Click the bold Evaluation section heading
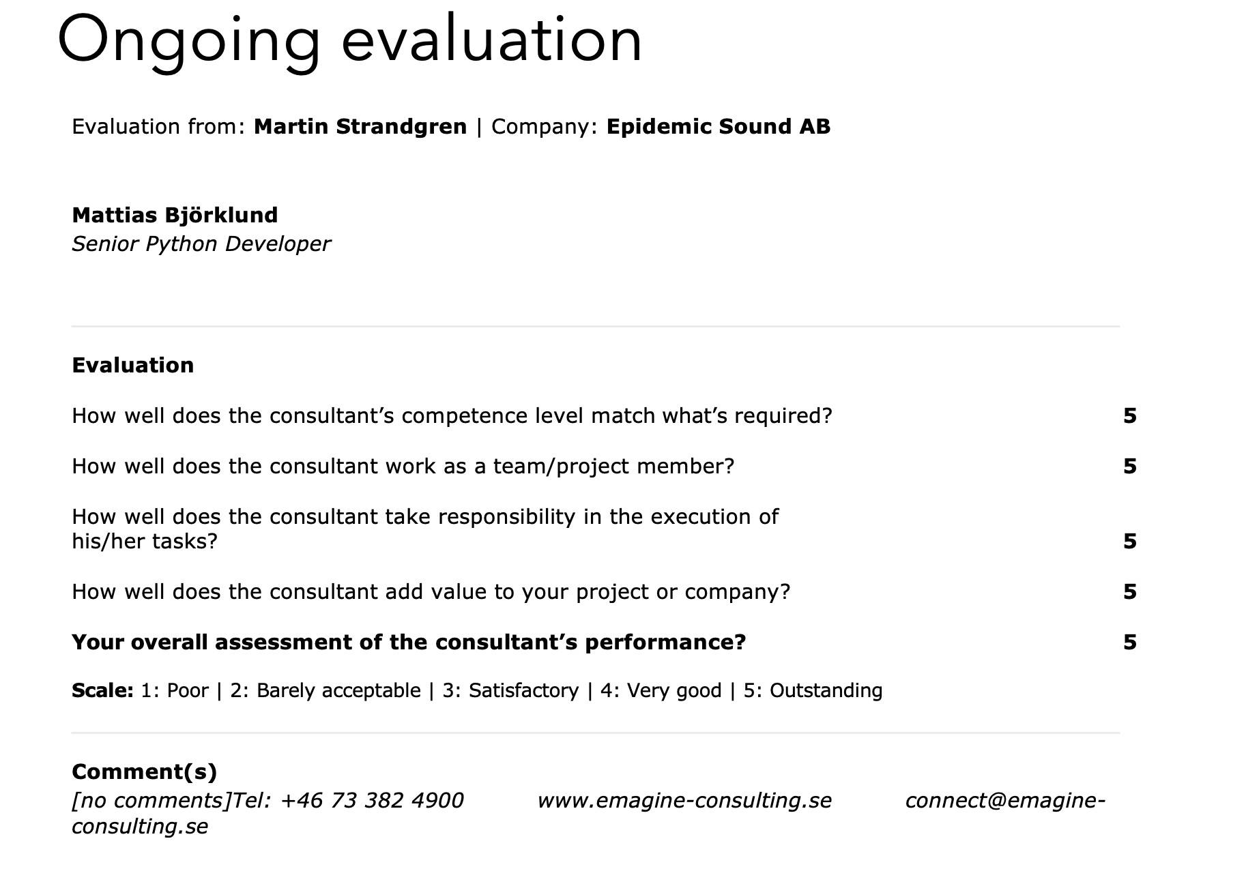The width and height of the screenshot is (1246, 884). tap(132, 365)
